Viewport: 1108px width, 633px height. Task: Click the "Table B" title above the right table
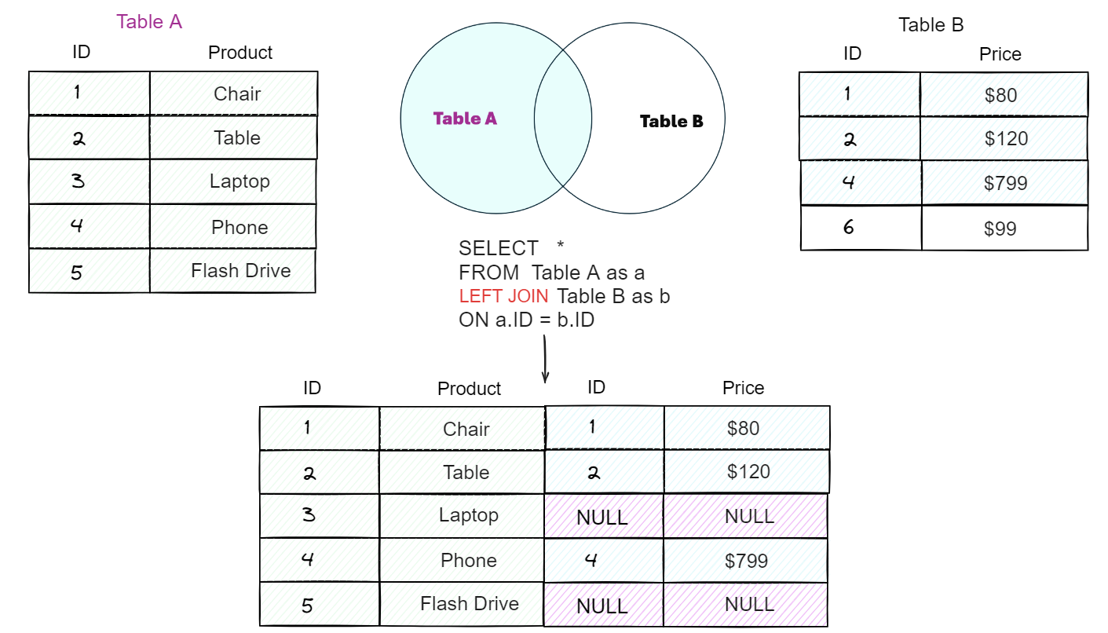[931, 25]
